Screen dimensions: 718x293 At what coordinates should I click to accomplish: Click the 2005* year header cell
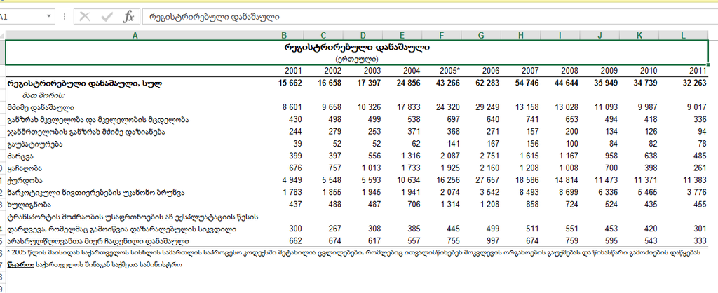(449, 71)
